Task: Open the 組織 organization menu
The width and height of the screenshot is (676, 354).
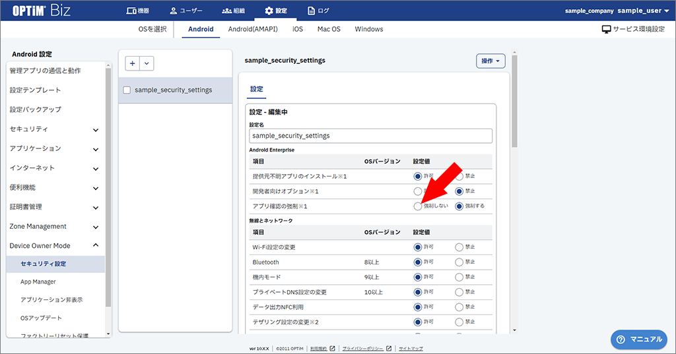Action: (233, 11)
